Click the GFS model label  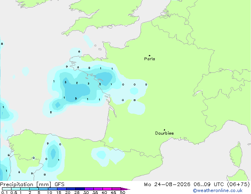59,184
